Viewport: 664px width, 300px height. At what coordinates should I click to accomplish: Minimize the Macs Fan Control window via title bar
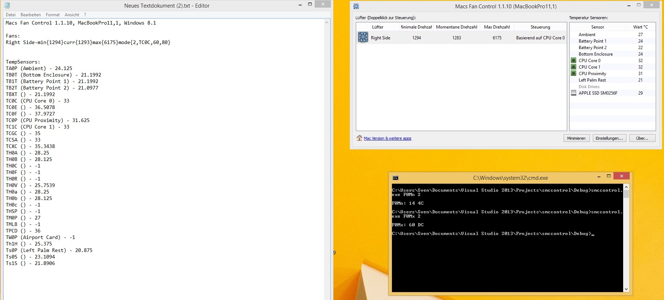[x=629, y=5]
